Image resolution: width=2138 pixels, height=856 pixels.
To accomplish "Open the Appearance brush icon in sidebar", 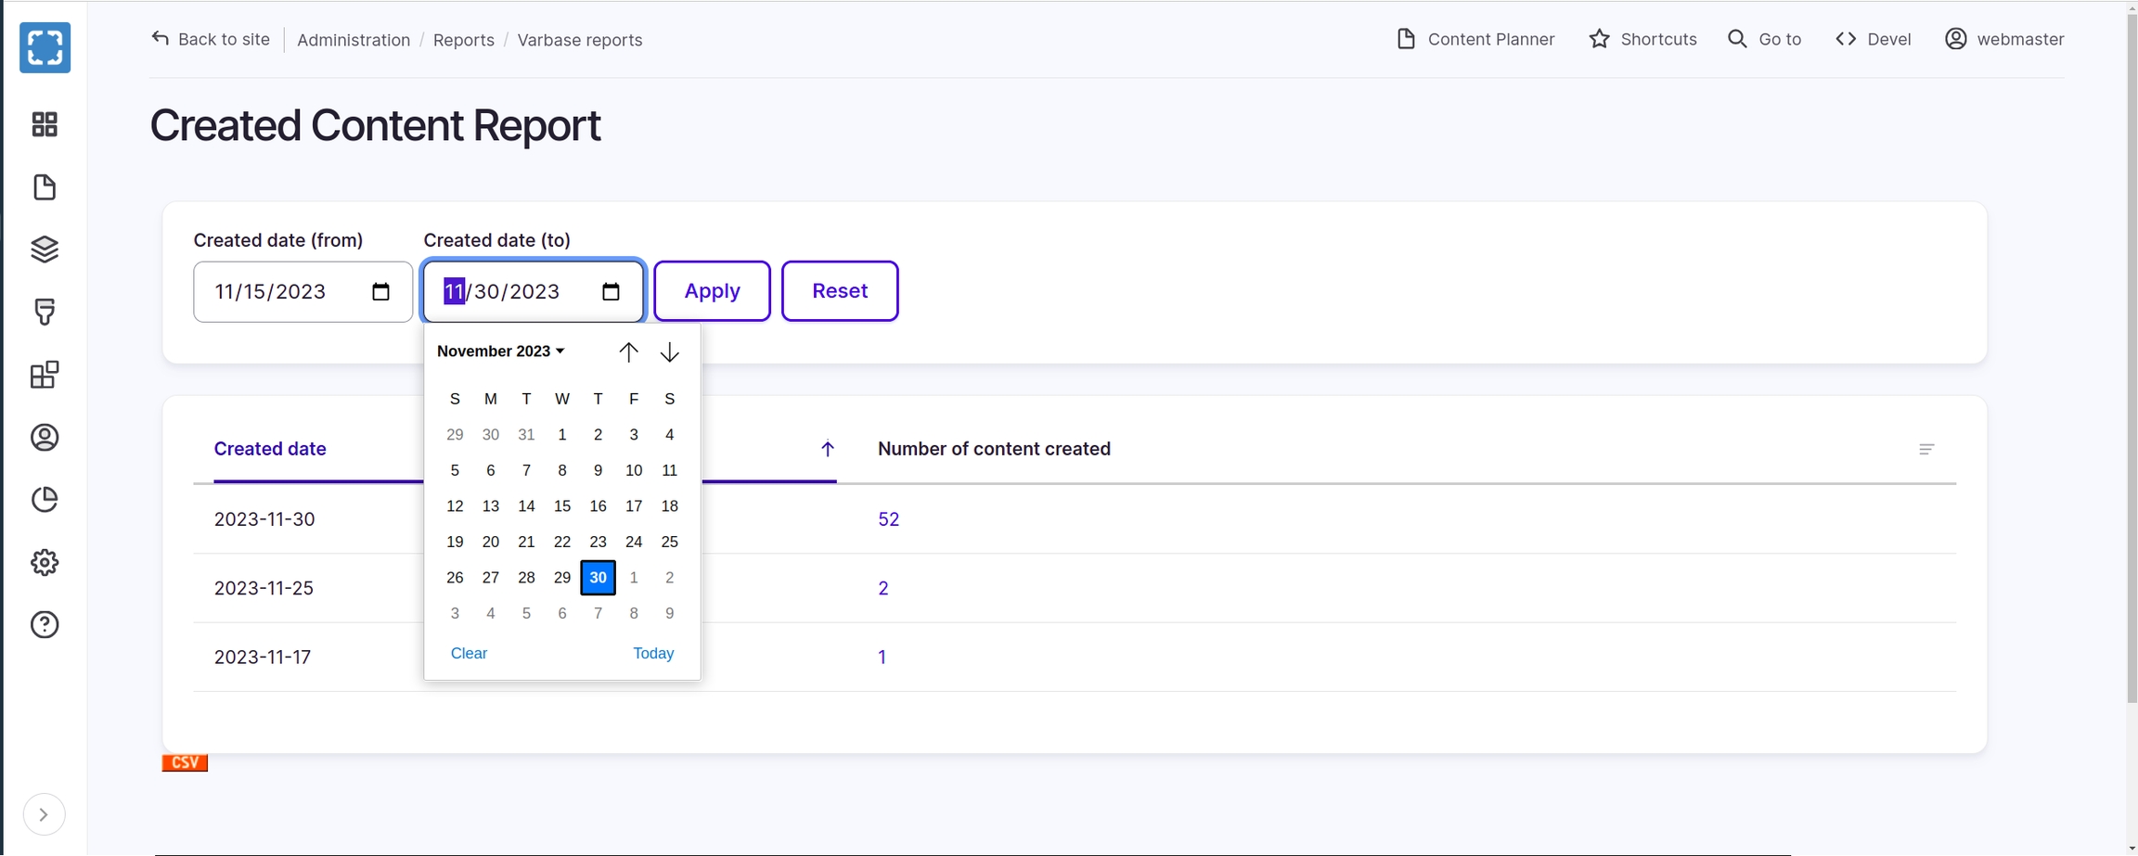I will 45,312.
